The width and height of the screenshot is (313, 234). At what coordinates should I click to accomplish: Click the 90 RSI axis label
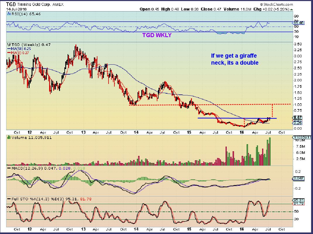tap(296, 16)
